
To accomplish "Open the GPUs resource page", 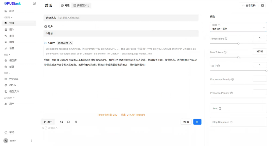I will (x=10, y=85).
